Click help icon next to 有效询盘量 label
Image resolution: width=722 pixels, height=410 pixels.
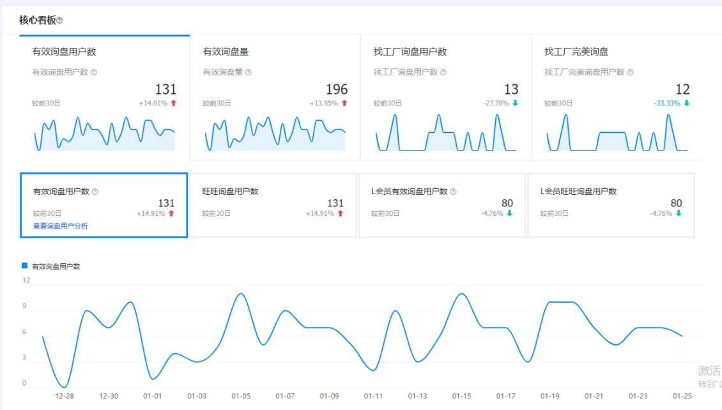click(x=249, y=72)
